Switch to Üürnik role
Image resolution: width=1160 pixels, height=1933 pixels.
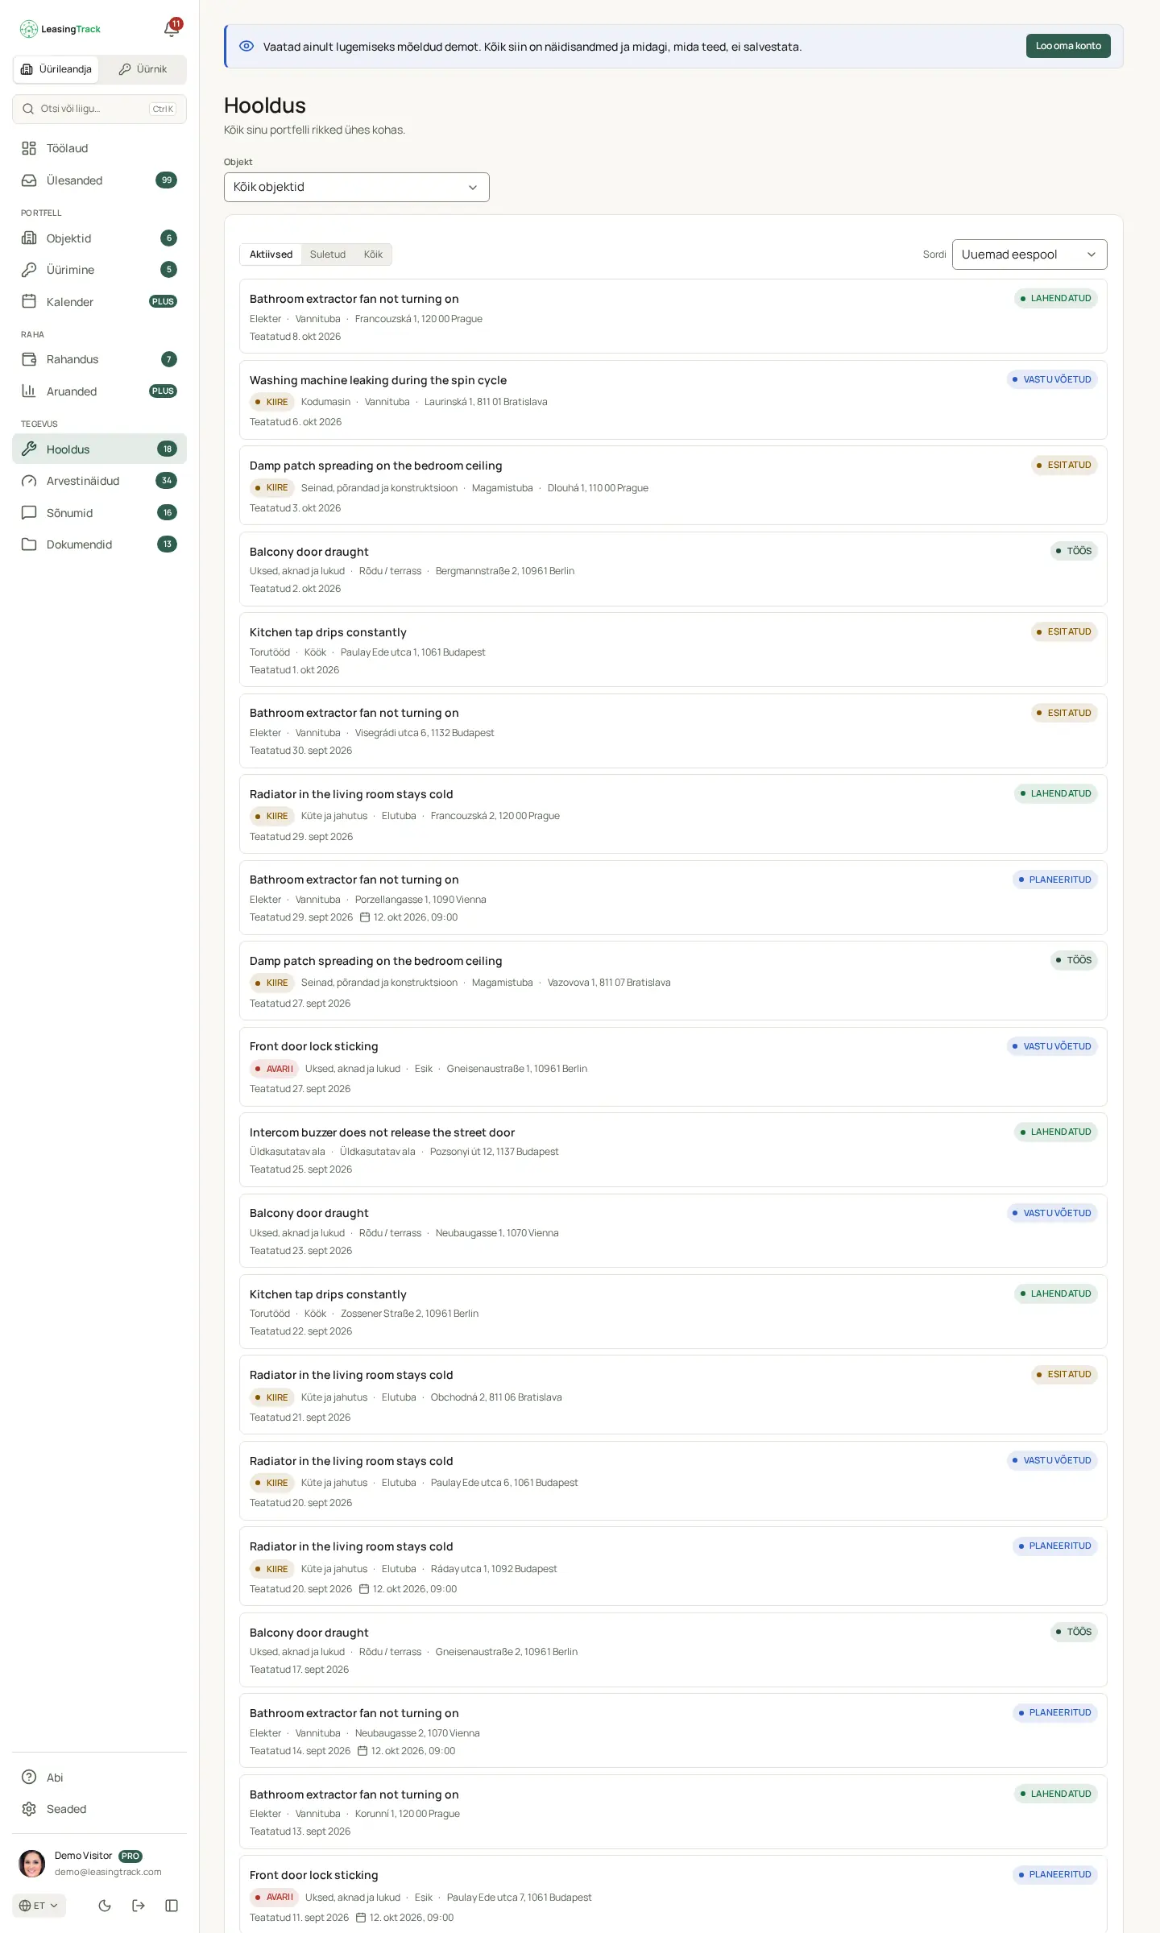[x=143, y=69]
